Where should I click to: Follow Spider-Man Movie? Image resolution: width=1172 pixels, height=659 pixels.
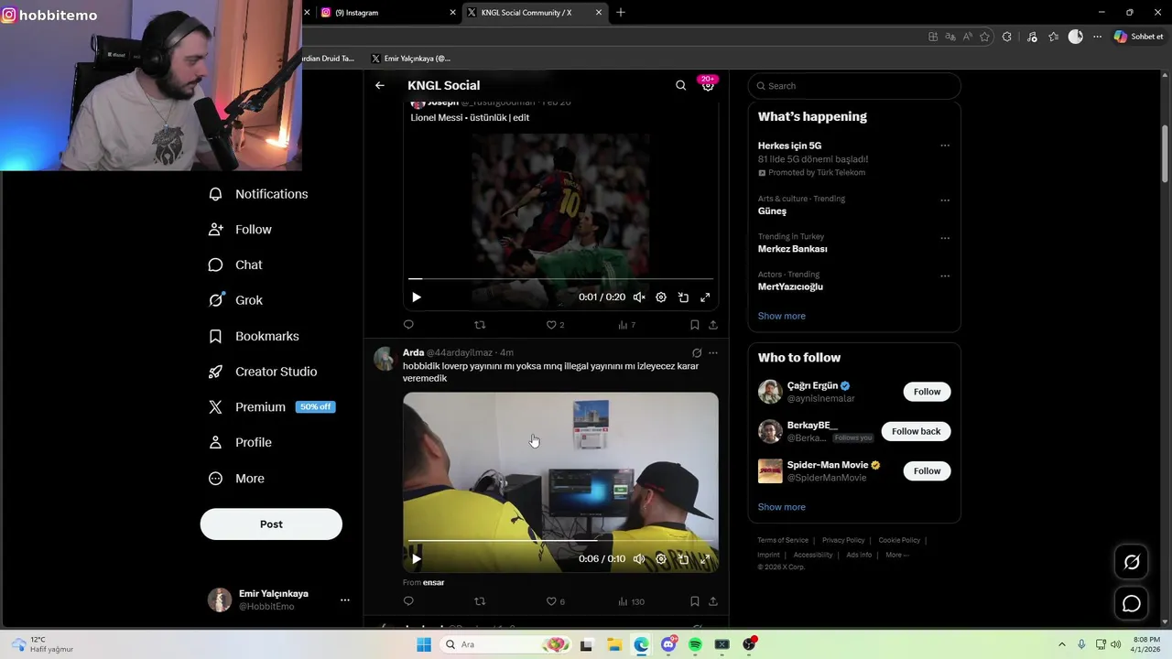927,471
